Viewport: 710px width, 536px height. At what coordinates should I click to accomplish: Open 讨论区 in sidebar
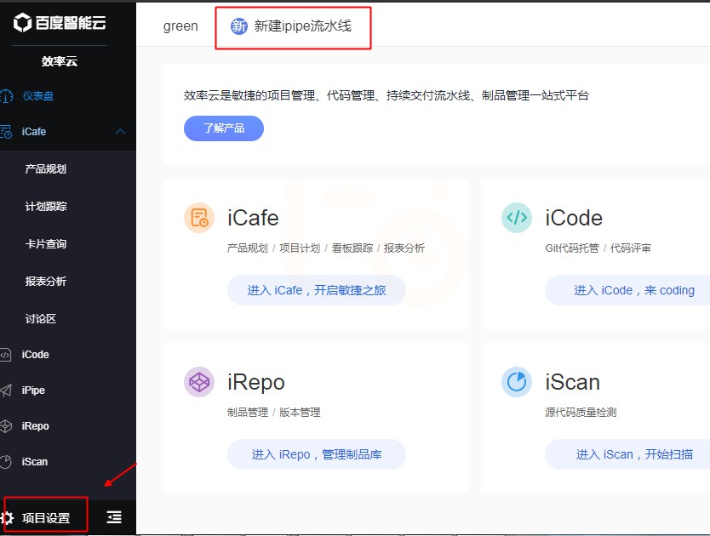40,319
